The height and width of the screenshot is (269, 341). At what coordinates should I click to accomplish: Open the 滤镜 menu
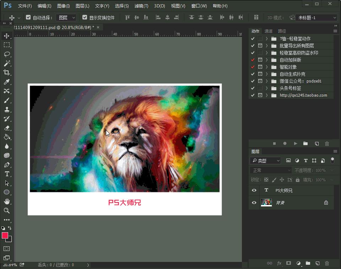(x=142, y=6)
